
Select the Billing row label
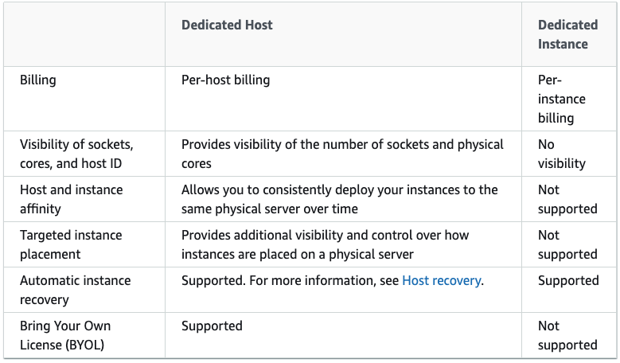(x=38, y=80)
